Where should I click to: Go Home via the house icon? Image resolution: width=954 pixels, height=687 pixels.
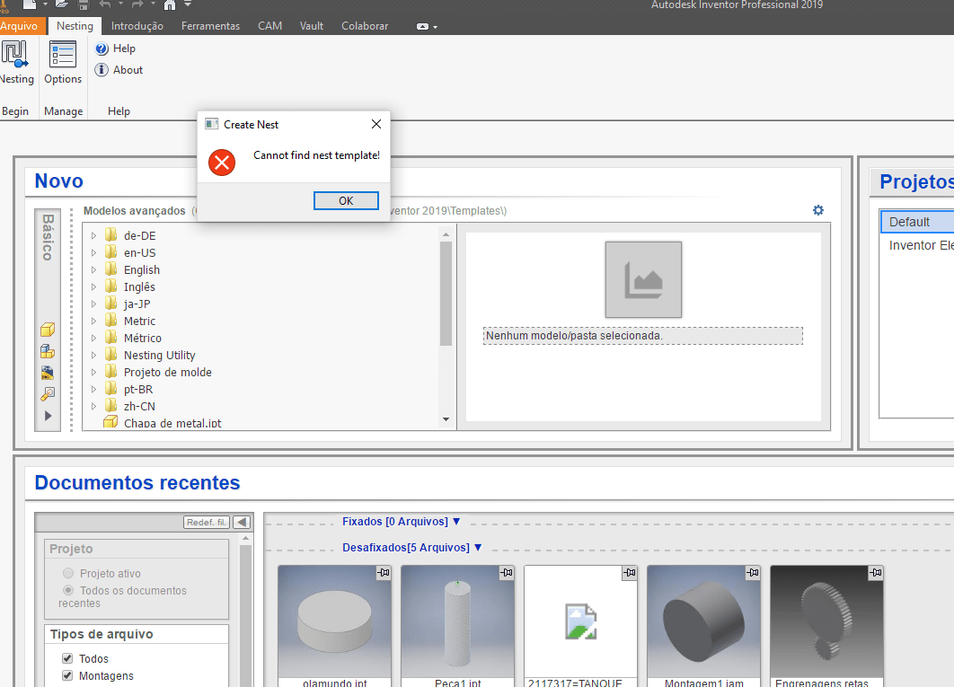(x=170, y=4)
